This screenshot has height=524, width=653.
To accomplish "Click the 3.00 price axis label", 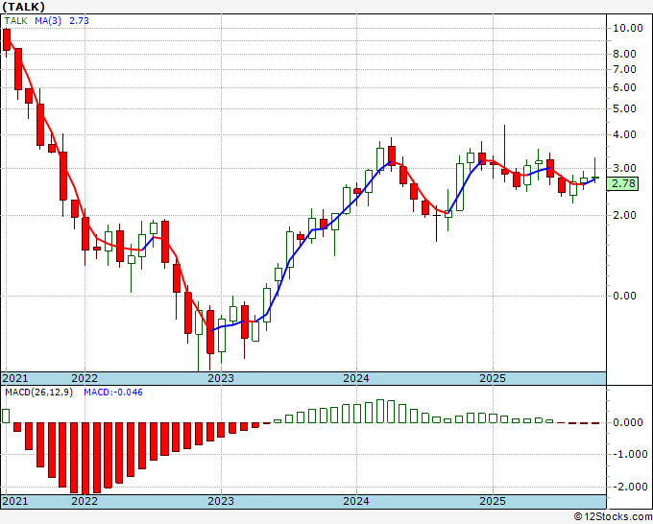I will click(x=624, y=168).
